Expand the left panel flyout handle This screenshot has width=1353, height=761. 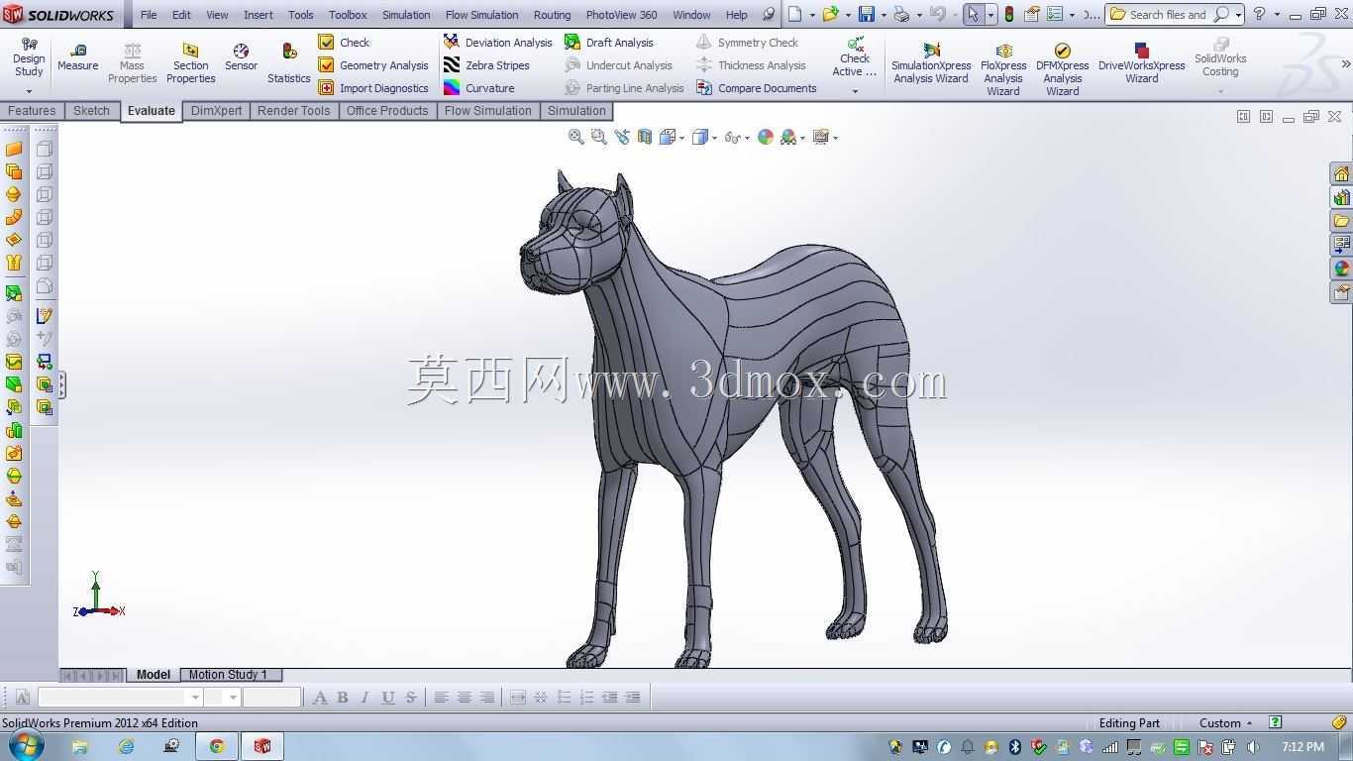(61, 384)
